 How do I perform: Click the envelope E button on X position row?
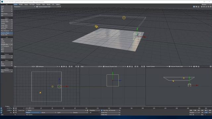coord(16,108)
